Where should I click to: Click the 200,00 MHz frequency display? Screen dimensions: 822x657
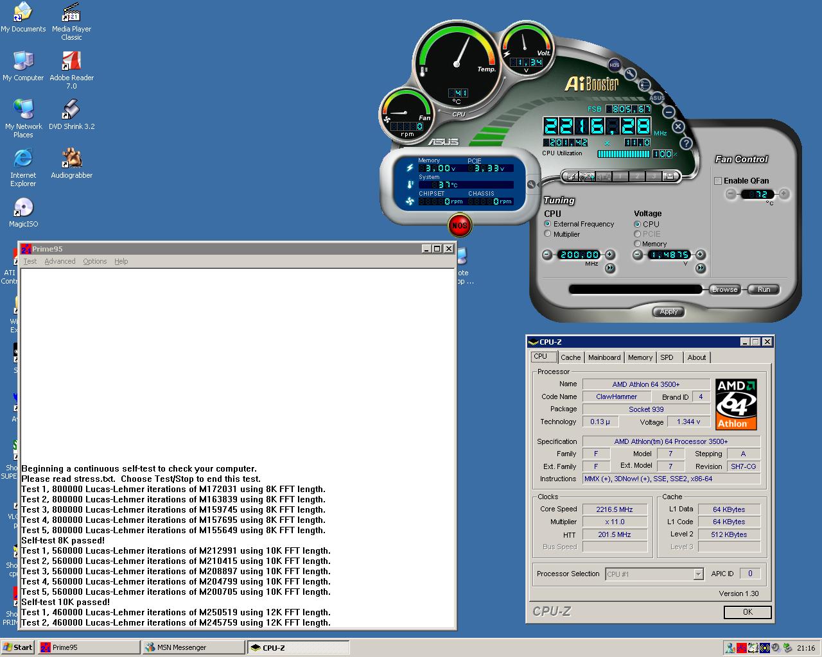pos(579,255)
